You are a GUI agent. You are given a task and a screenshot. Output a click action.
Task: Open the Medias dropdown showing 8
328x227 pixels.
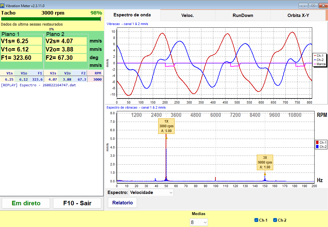point(199,223)
